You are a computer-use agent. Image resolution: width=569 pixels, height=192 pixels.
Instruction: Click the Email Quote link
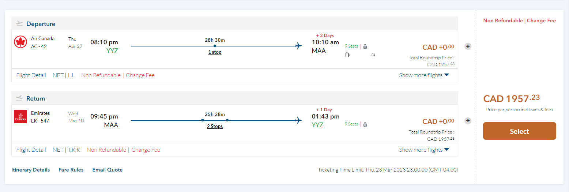(108, 170)
